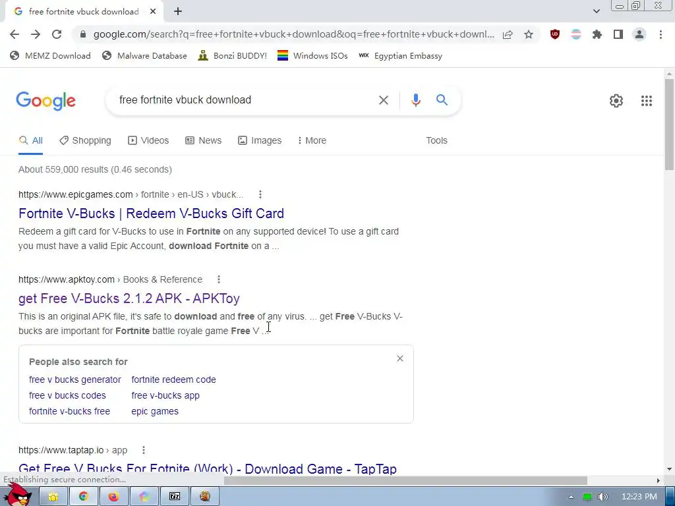Open 7-Zip from the taskbar

[x=174, y=497]
